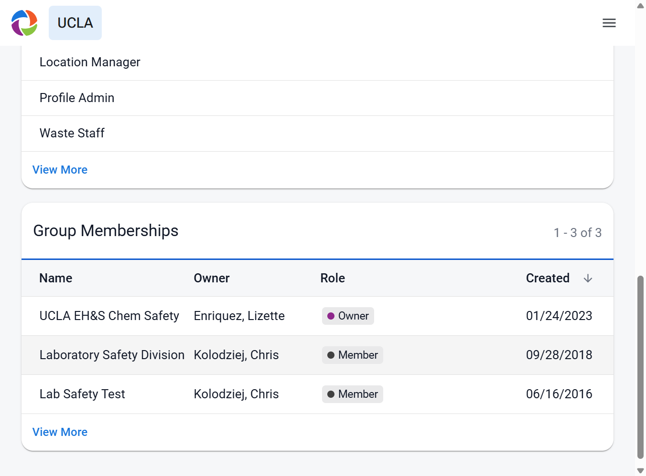Viewport: 646px width, 476px height.
Task: Open the hamburger menu
Action: (x=609, y=23)
